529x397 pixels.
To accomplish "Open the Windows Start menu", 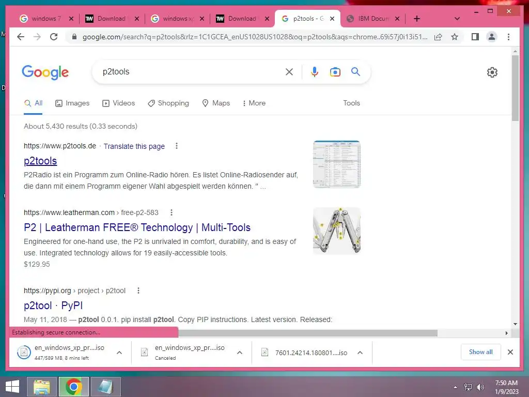I will coord(12,387).
